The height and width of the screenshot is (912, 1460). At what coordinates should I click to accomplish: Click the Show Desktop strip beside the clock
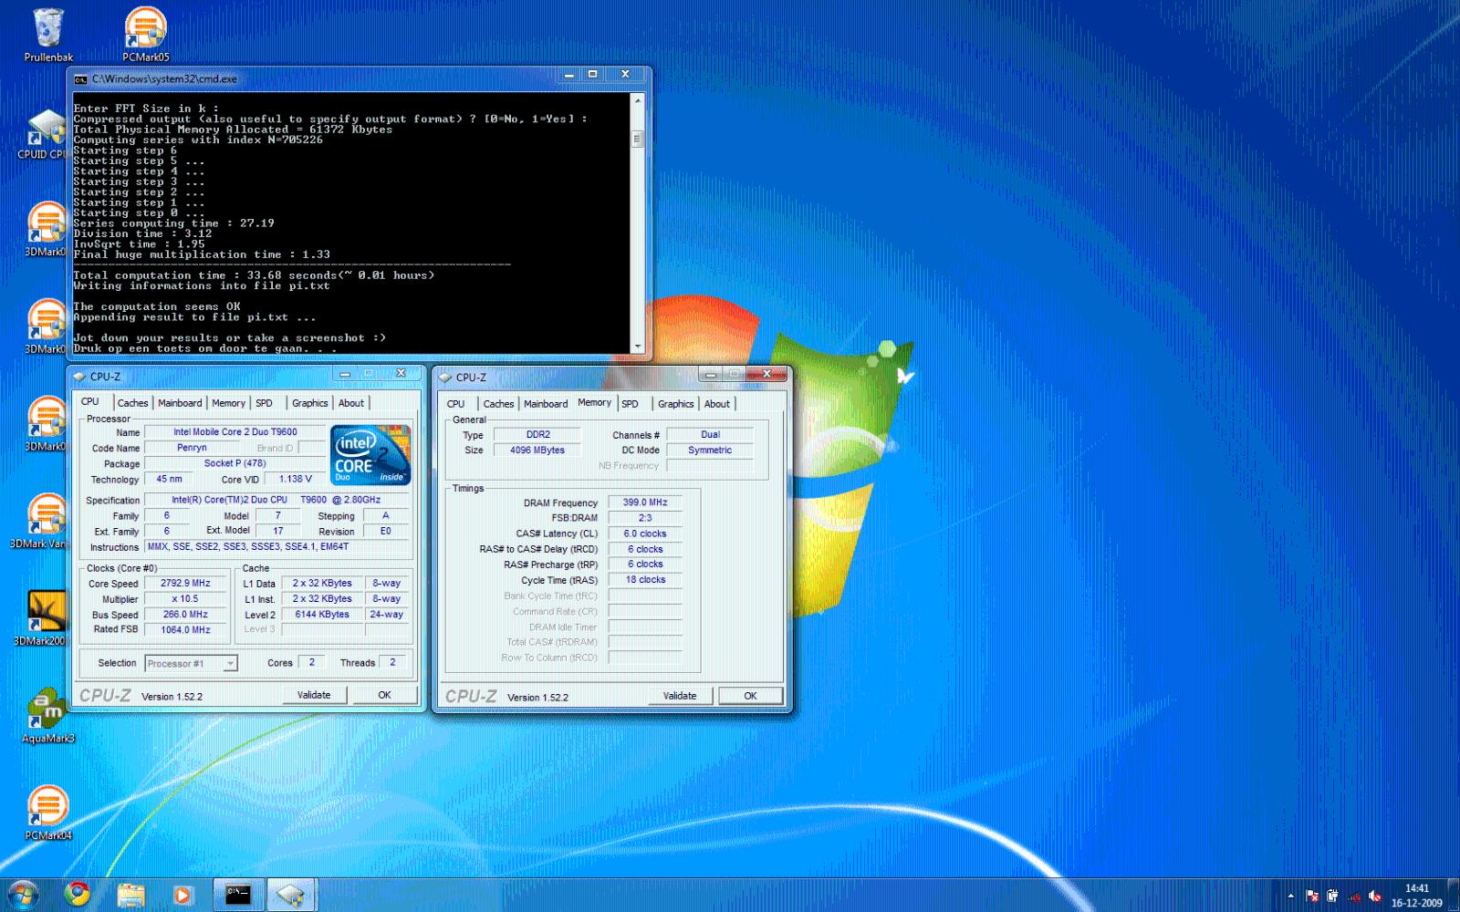click(x=1454, y=895)
